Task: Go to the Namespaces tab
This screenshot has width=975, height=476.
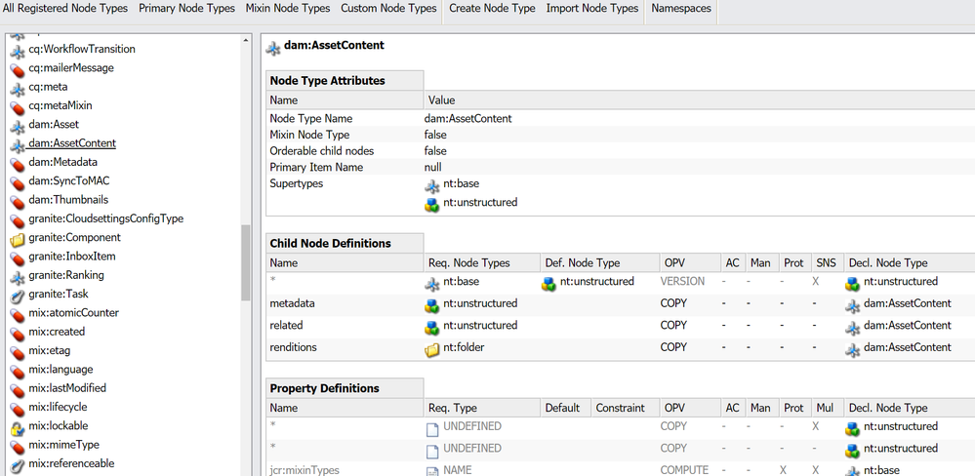Action: click(682, 9)
